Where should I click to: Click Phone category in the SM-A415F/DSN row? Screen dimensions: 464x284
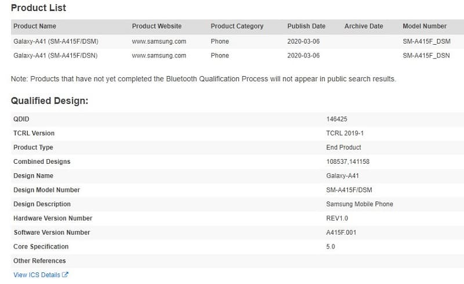[220, 55]
